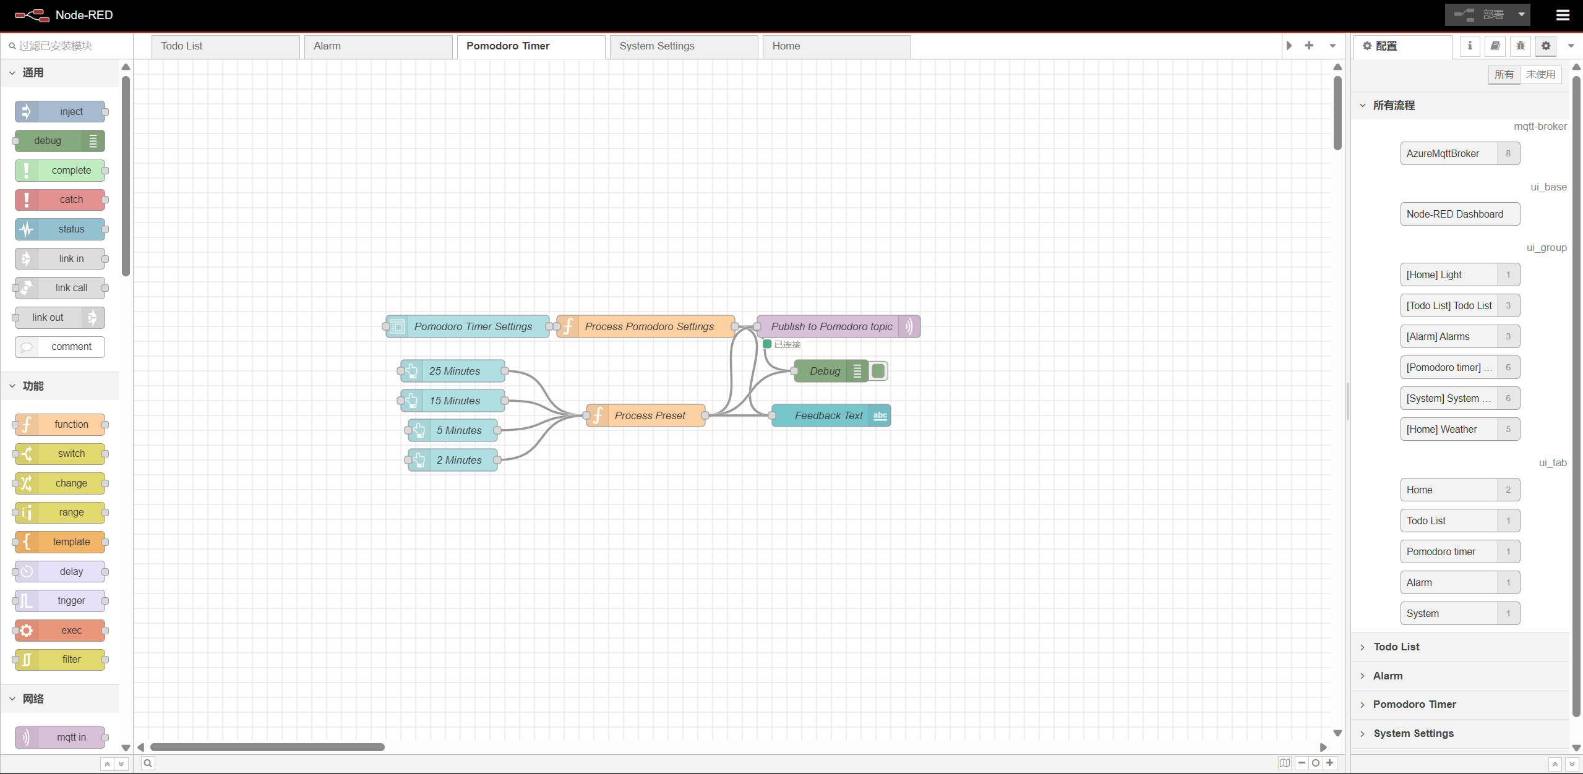Toggle the Debug node output button
Viewport: 1583px width, 774px height.
point(878,371)
